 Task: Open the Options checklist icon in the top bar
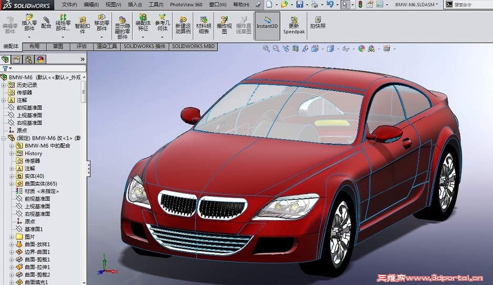(380, 4)
